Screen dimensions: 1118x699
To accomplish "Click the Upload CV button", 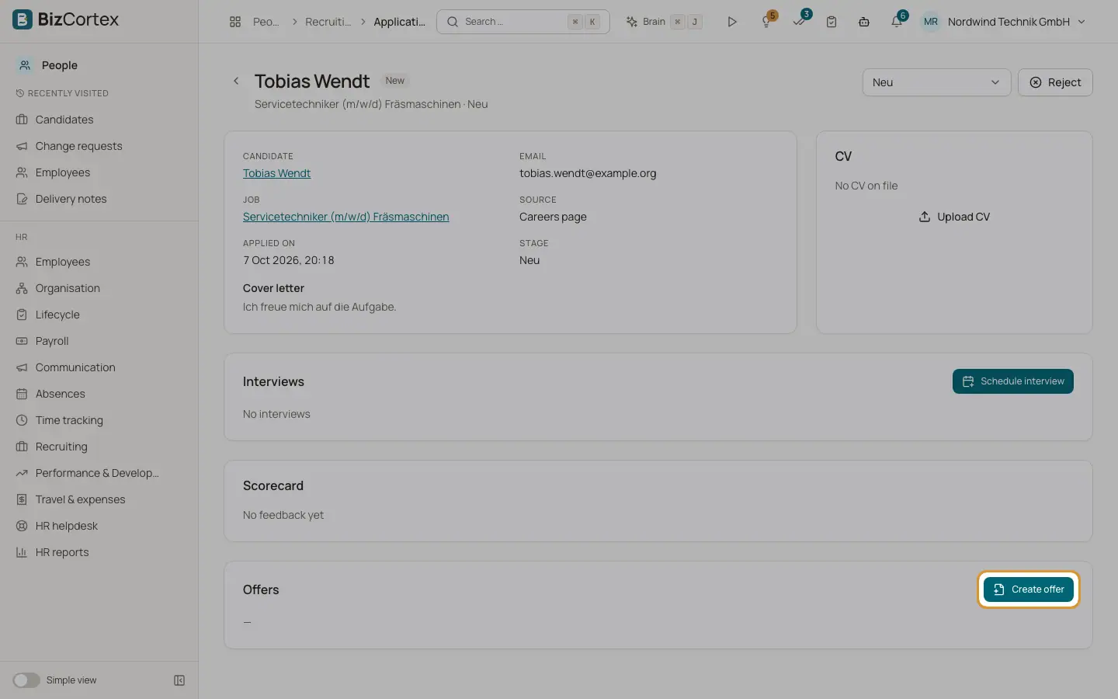I will pyautogui.click(x=954, y=217).
